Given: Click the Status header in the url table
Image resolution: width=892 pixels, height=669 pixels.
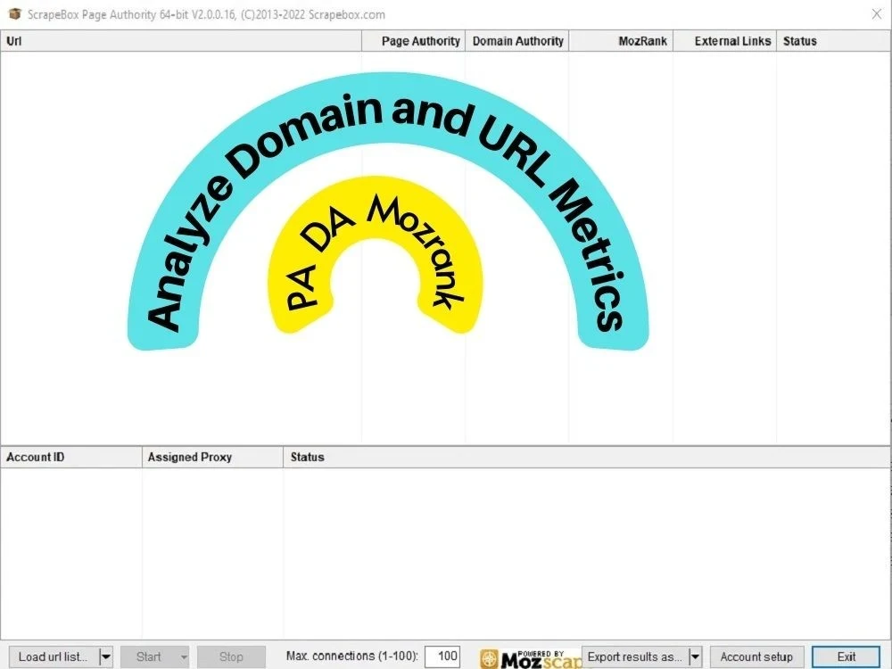Looking at the screenshot, I should click(833, 41).
